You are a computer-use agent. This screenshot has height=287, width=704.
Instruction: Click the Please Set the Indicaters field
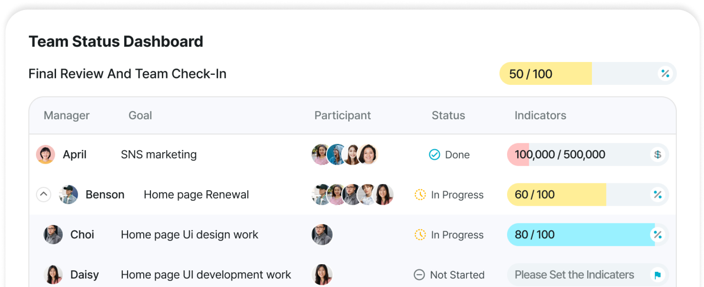pyautogui.click(x=574, y=275)
